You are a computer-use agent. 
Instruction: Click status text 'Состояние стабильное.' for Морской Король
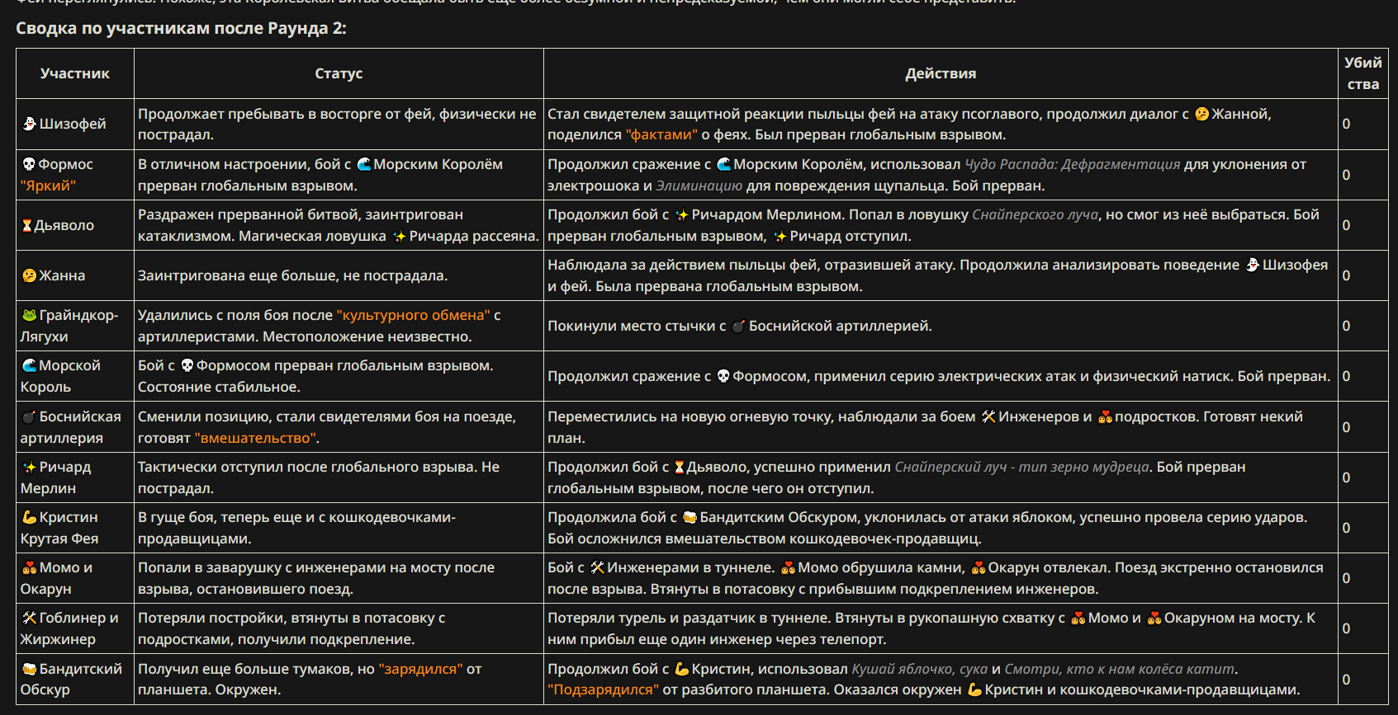219,387
